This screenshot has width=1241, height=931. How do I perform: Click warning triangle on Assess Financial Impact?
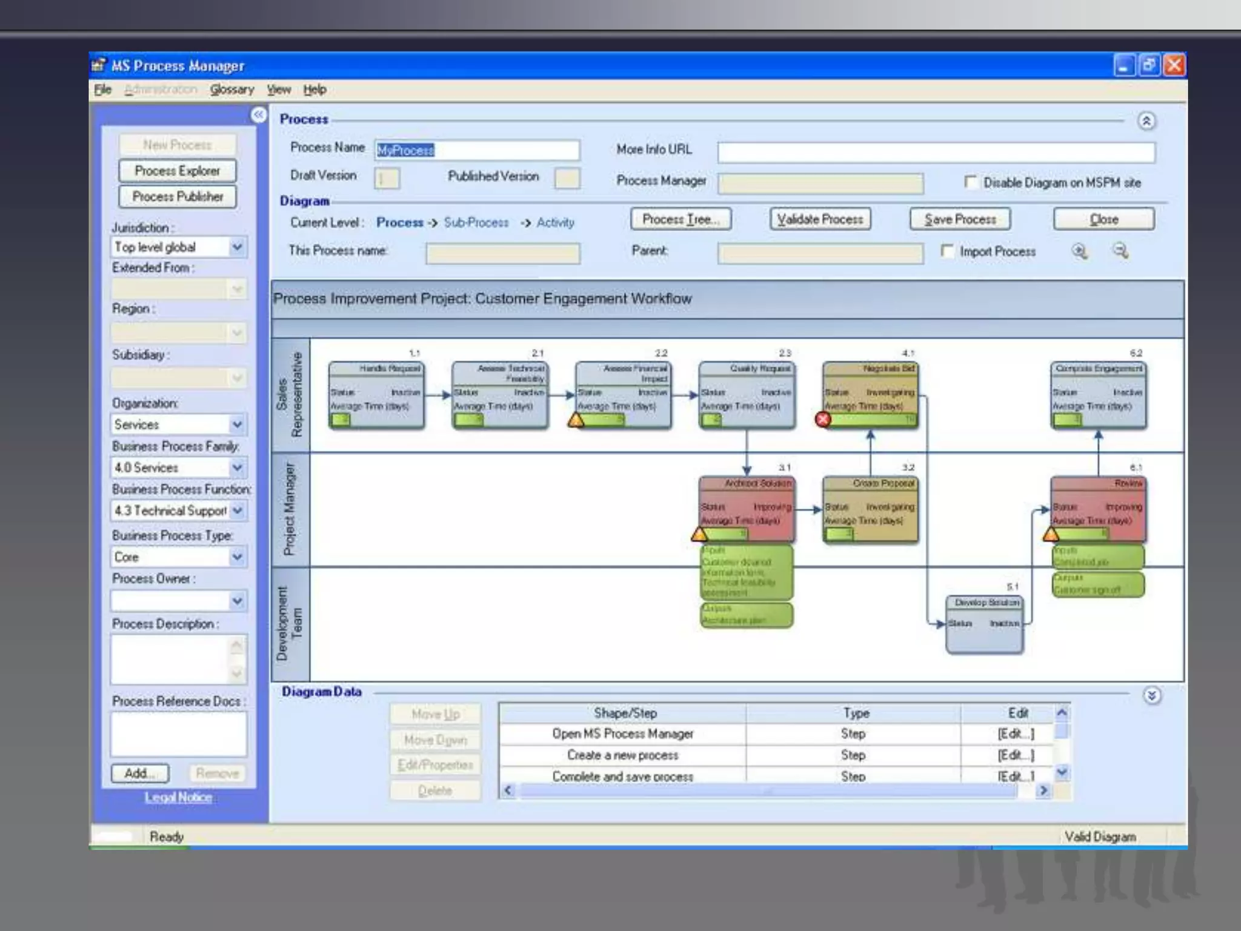pyautogui.click(x=576, y=419)
